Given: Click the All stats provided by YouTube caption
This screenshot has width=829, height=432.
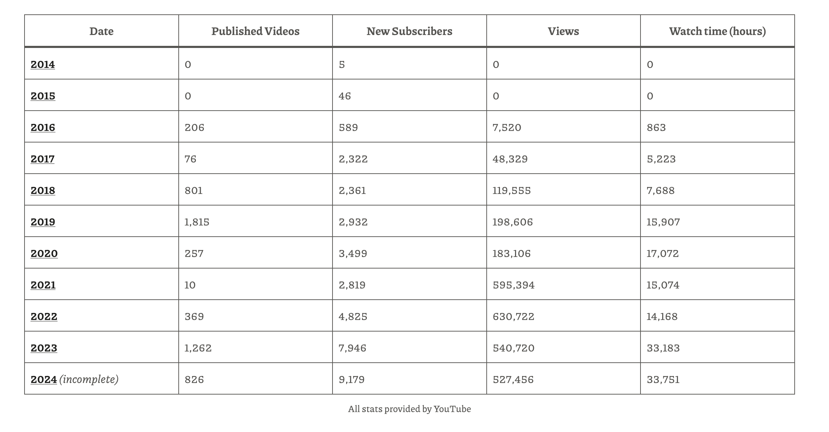Looking at the screenshot, I should (409, 409).
